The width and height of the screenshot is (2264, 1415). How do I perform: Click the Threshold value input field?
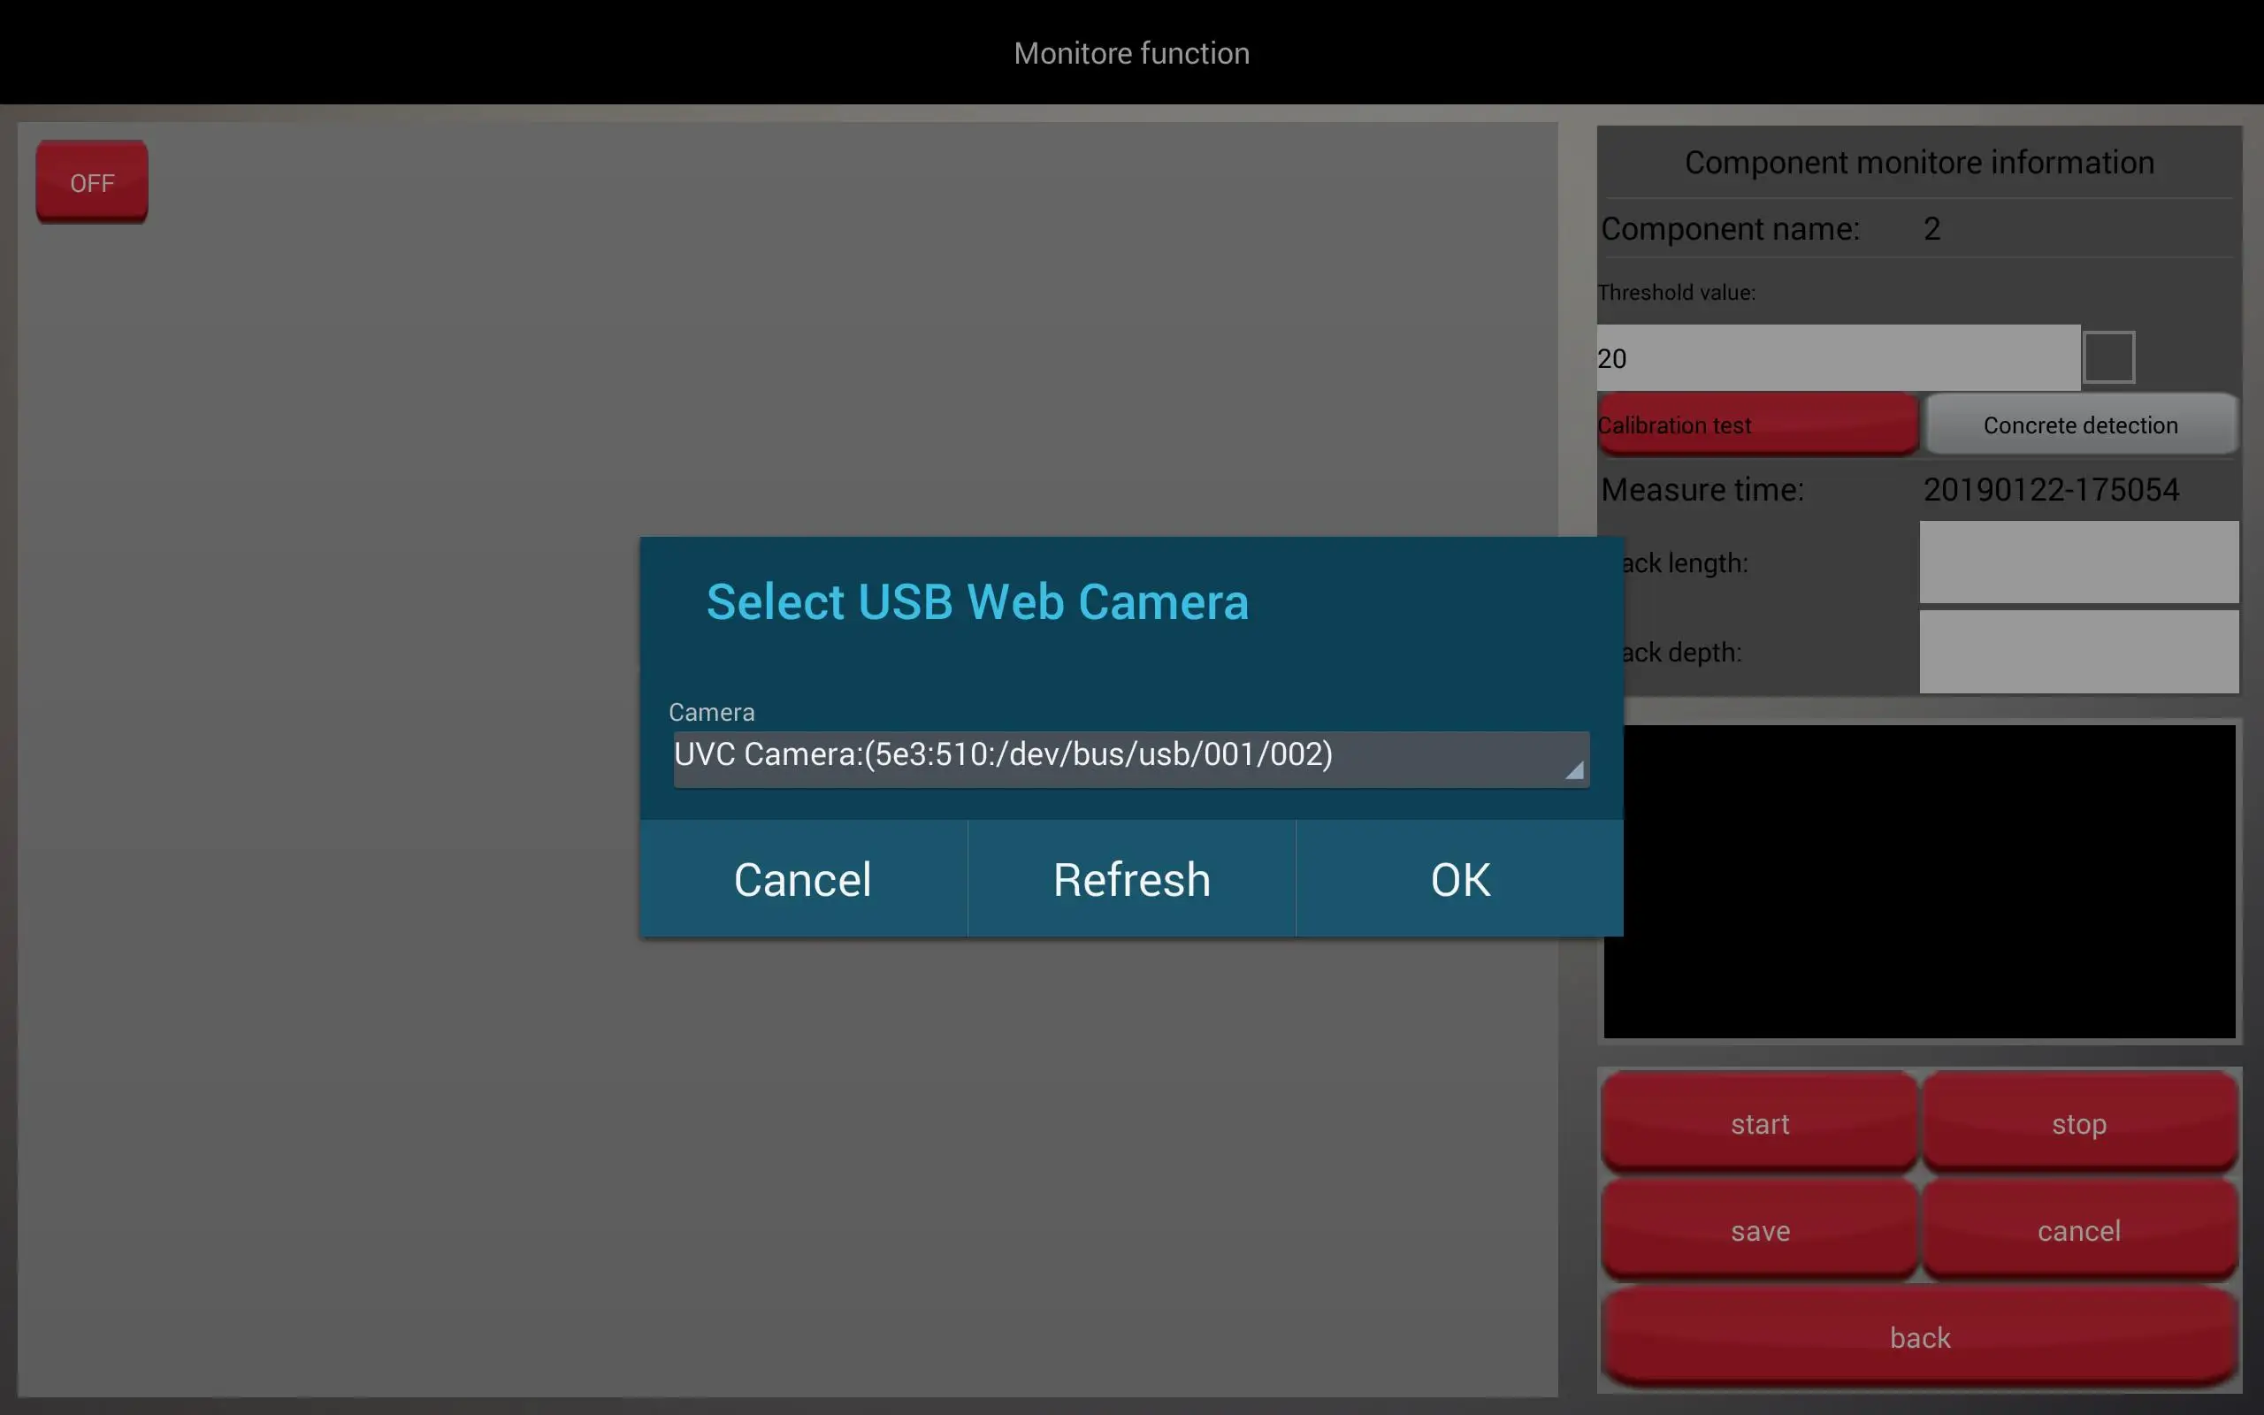point(1837,358)
